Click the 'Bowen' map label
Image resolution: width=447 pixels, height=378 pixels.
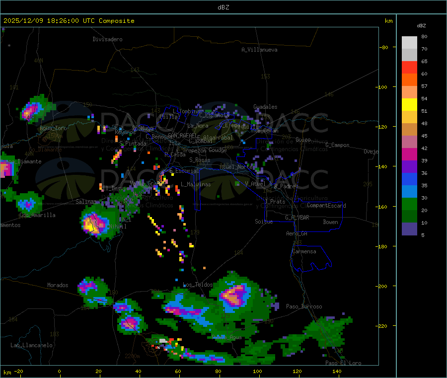(x=331, y=222)
